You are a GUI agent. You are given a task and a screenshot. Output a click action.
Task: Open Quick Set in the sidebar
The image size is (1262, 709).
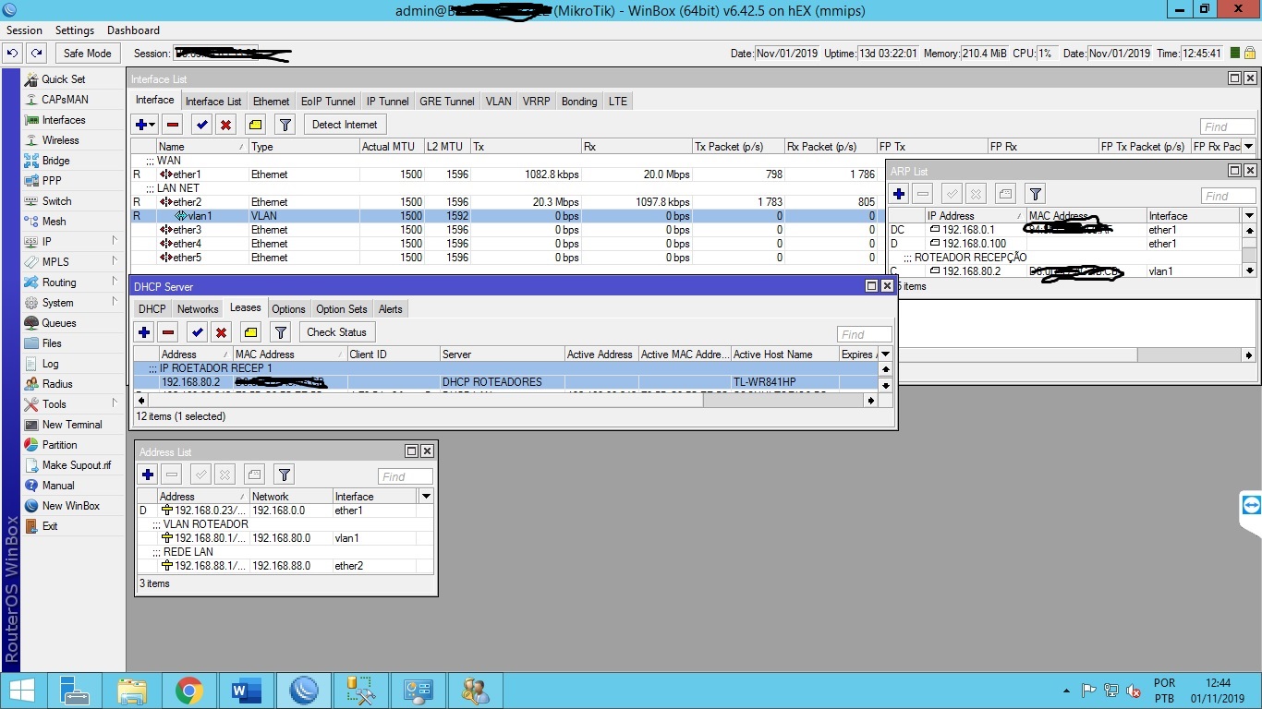(x=64, y=79)
